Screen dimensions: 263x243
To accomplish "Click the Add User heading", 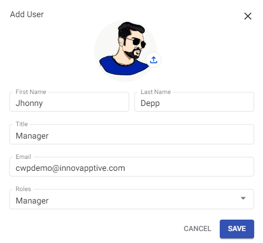I will 27,15.
